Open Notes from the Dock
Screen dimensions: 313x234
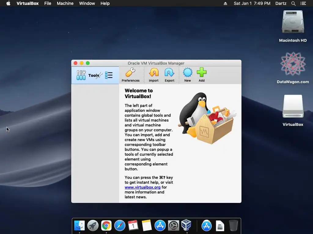[146, 226]
